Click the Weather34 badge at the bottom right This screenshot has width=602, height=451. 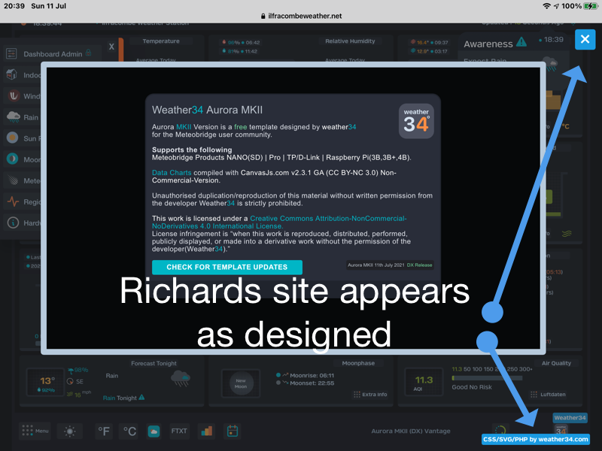point(570,418)
